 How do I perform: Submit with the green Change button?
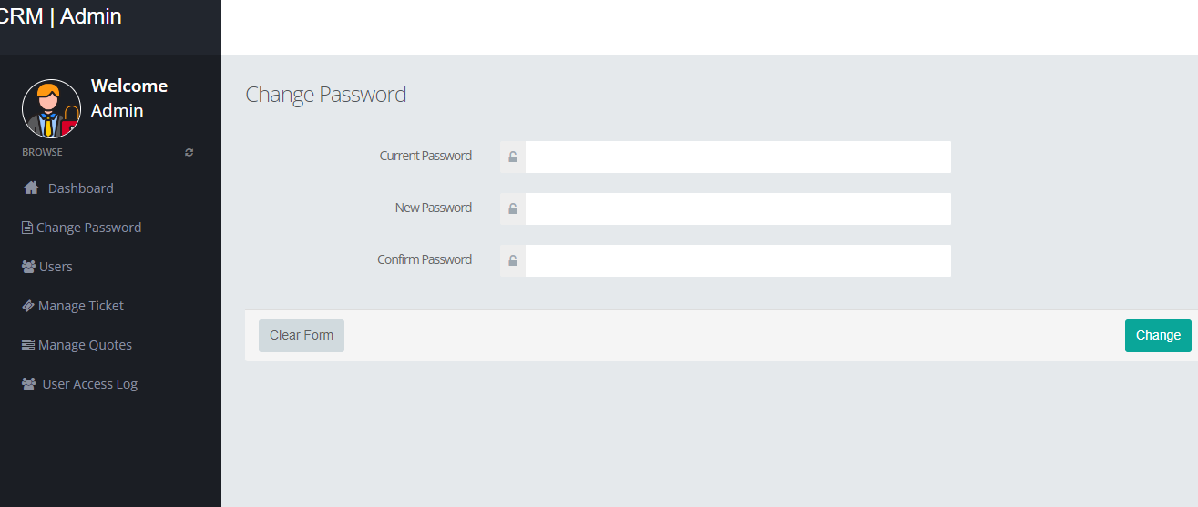point(1158,335)
